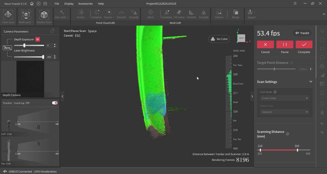This screenshot has height=174, width=327.
Task: Click the Marker Scan icon
Action: [44, 15]
